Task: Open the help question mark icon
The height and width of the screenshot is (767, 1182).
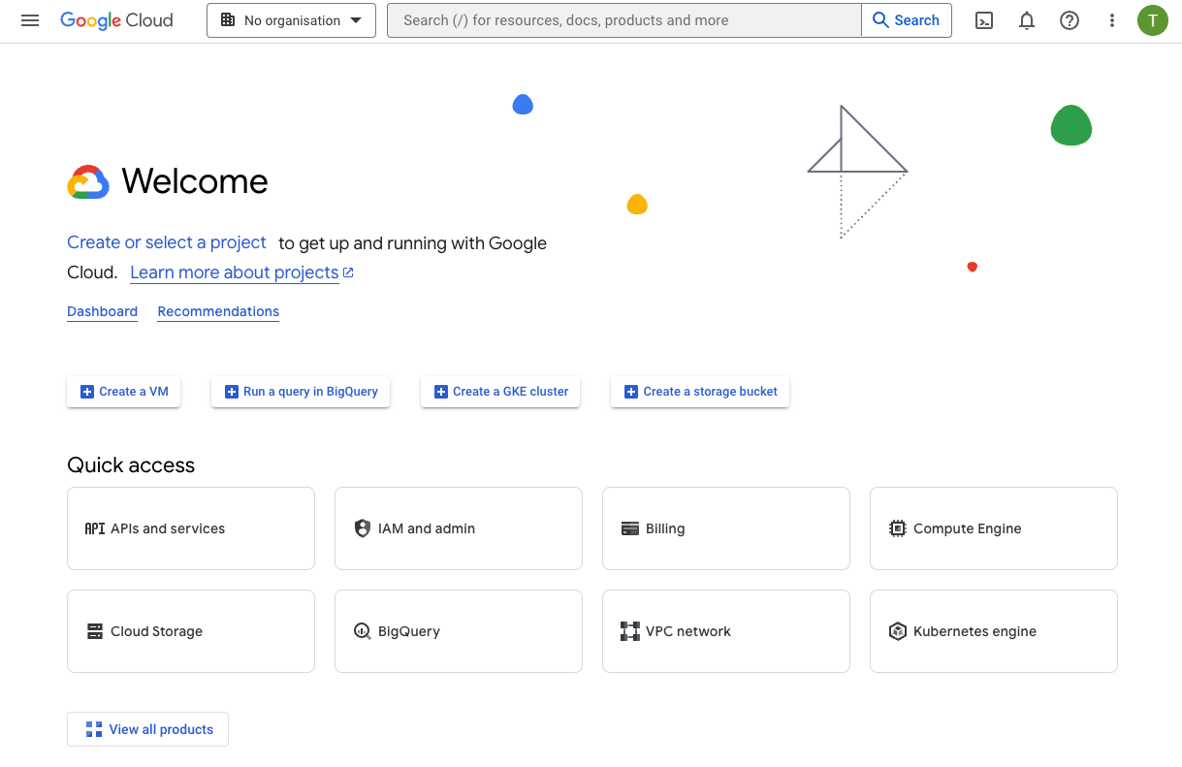Action: click(x=1069, y=20)
